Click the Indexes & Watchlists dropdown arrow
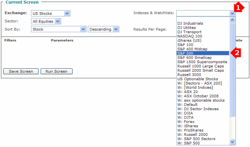Screen dimensions: 250x147 (232, 13)
